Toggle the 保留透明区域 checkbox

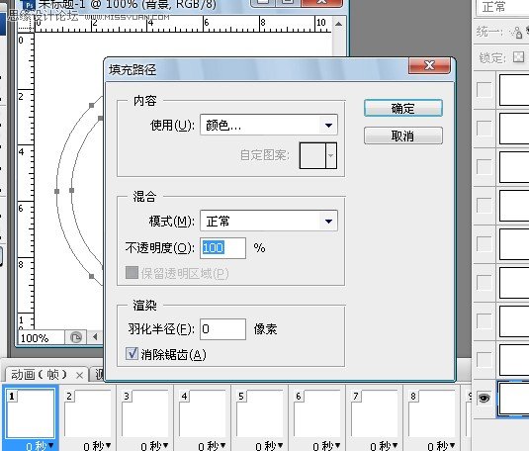point(132,273)
